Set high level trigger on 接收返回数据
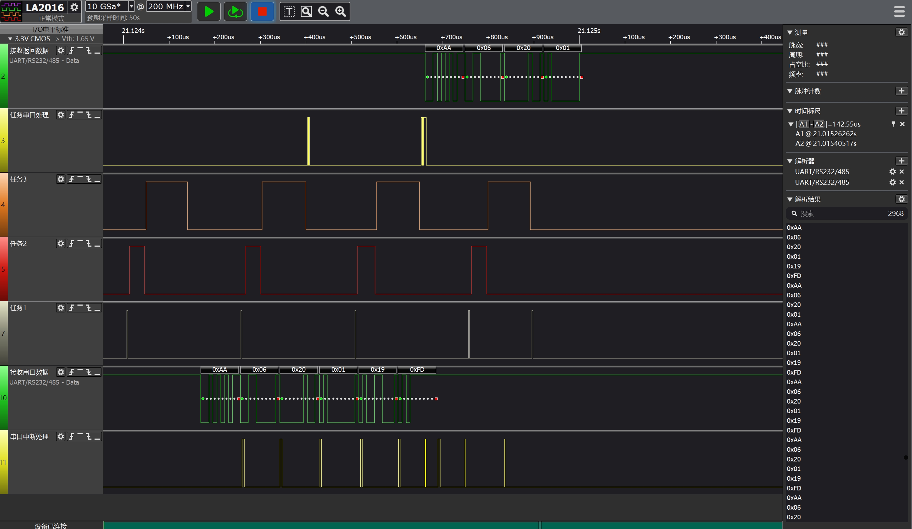Image resolution: width=912 pixels, height=529 pixels. [x=80, y=50]
